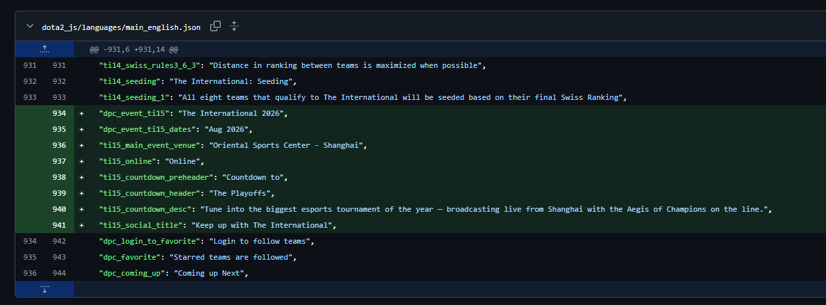The height and width of the screenshot is (305, 826).
Task: Click value "Oriental Sports Center - Shanghai"
Action: 288,145
